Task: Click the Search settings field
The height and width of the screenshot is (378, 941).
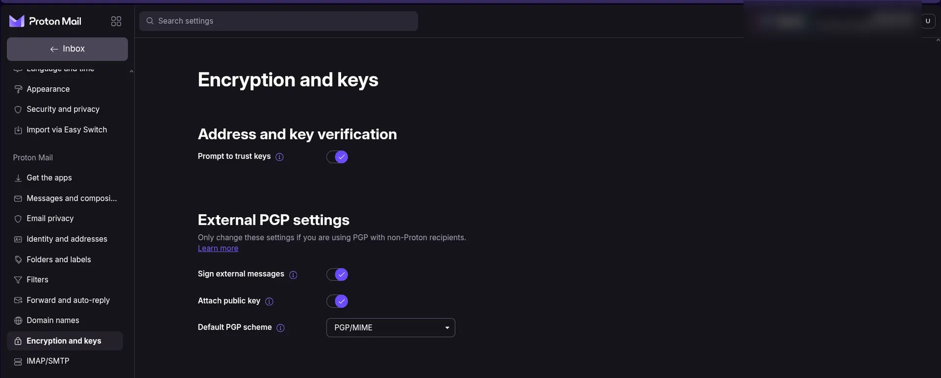Action: 278,20
